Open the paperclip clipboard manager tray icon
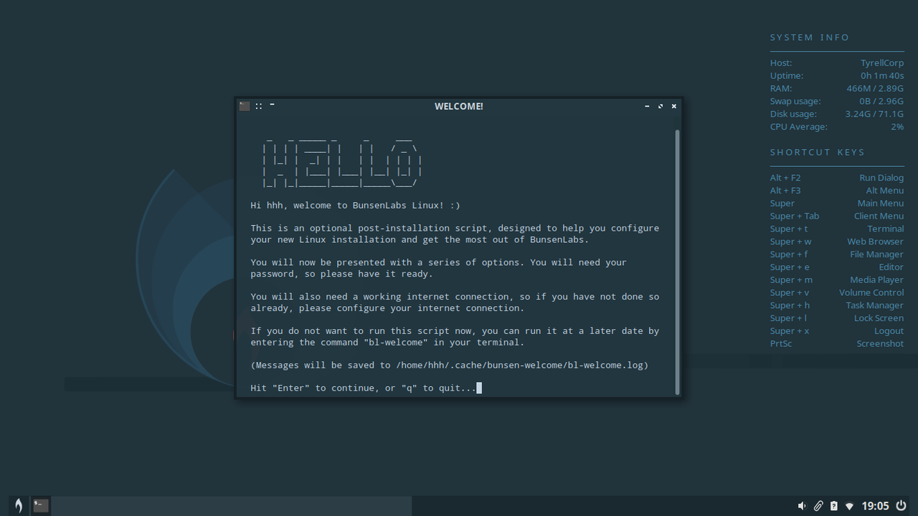918x516 pixels. click(818, 506)
